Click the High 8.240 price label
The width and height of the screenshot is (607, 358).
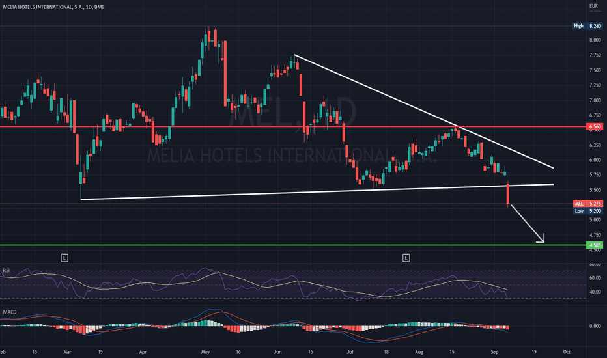coord(587,26)
